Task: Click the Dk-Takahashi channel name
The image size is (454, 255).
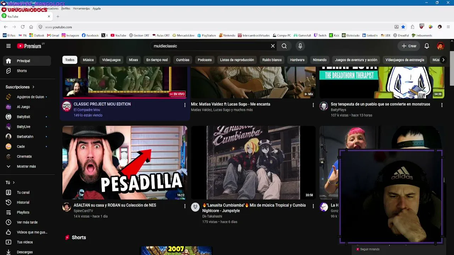Action: 212,216
